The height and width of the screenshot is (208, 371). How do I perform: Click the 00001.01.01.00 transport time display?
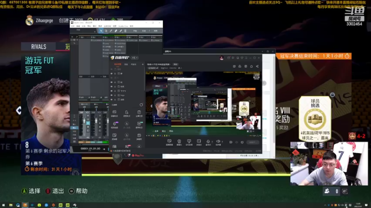point(90,149)
